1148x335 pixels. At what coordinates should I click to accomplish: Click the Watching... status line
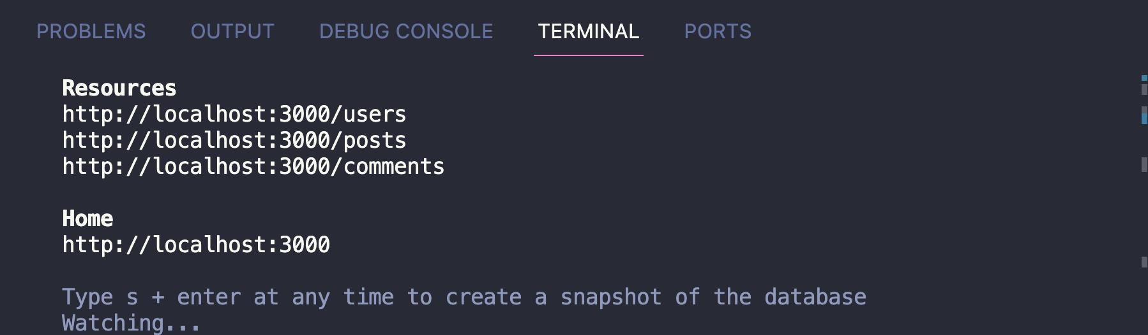point(131,323)
